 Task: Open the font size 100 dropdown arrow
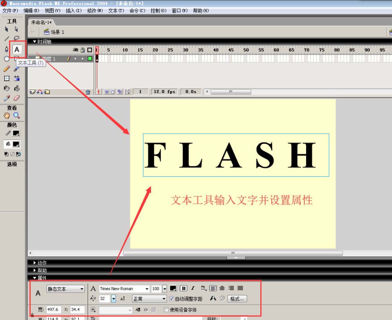coord(165,289)
